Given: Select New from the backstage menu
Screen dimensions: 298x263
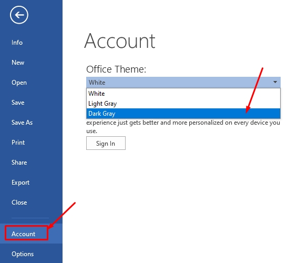Looking at the screenshot, I should tap(18, 63).
